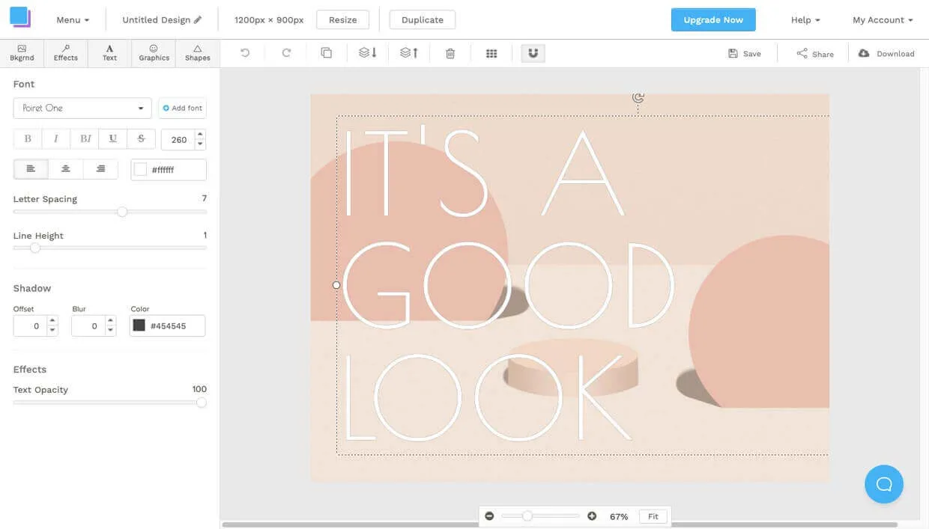Expand the My Account dropdown
This screenshot has width=929, height=529.
(883, 20)
